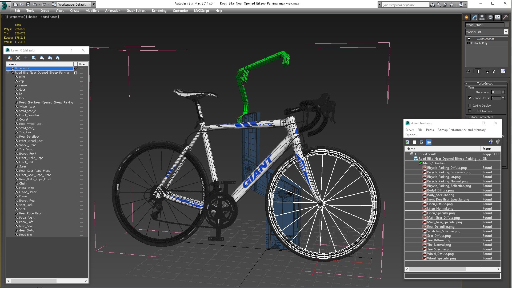Screen dimensions: 512x288
Task: Open the MAXScript menu
Action: click(202, 11)
